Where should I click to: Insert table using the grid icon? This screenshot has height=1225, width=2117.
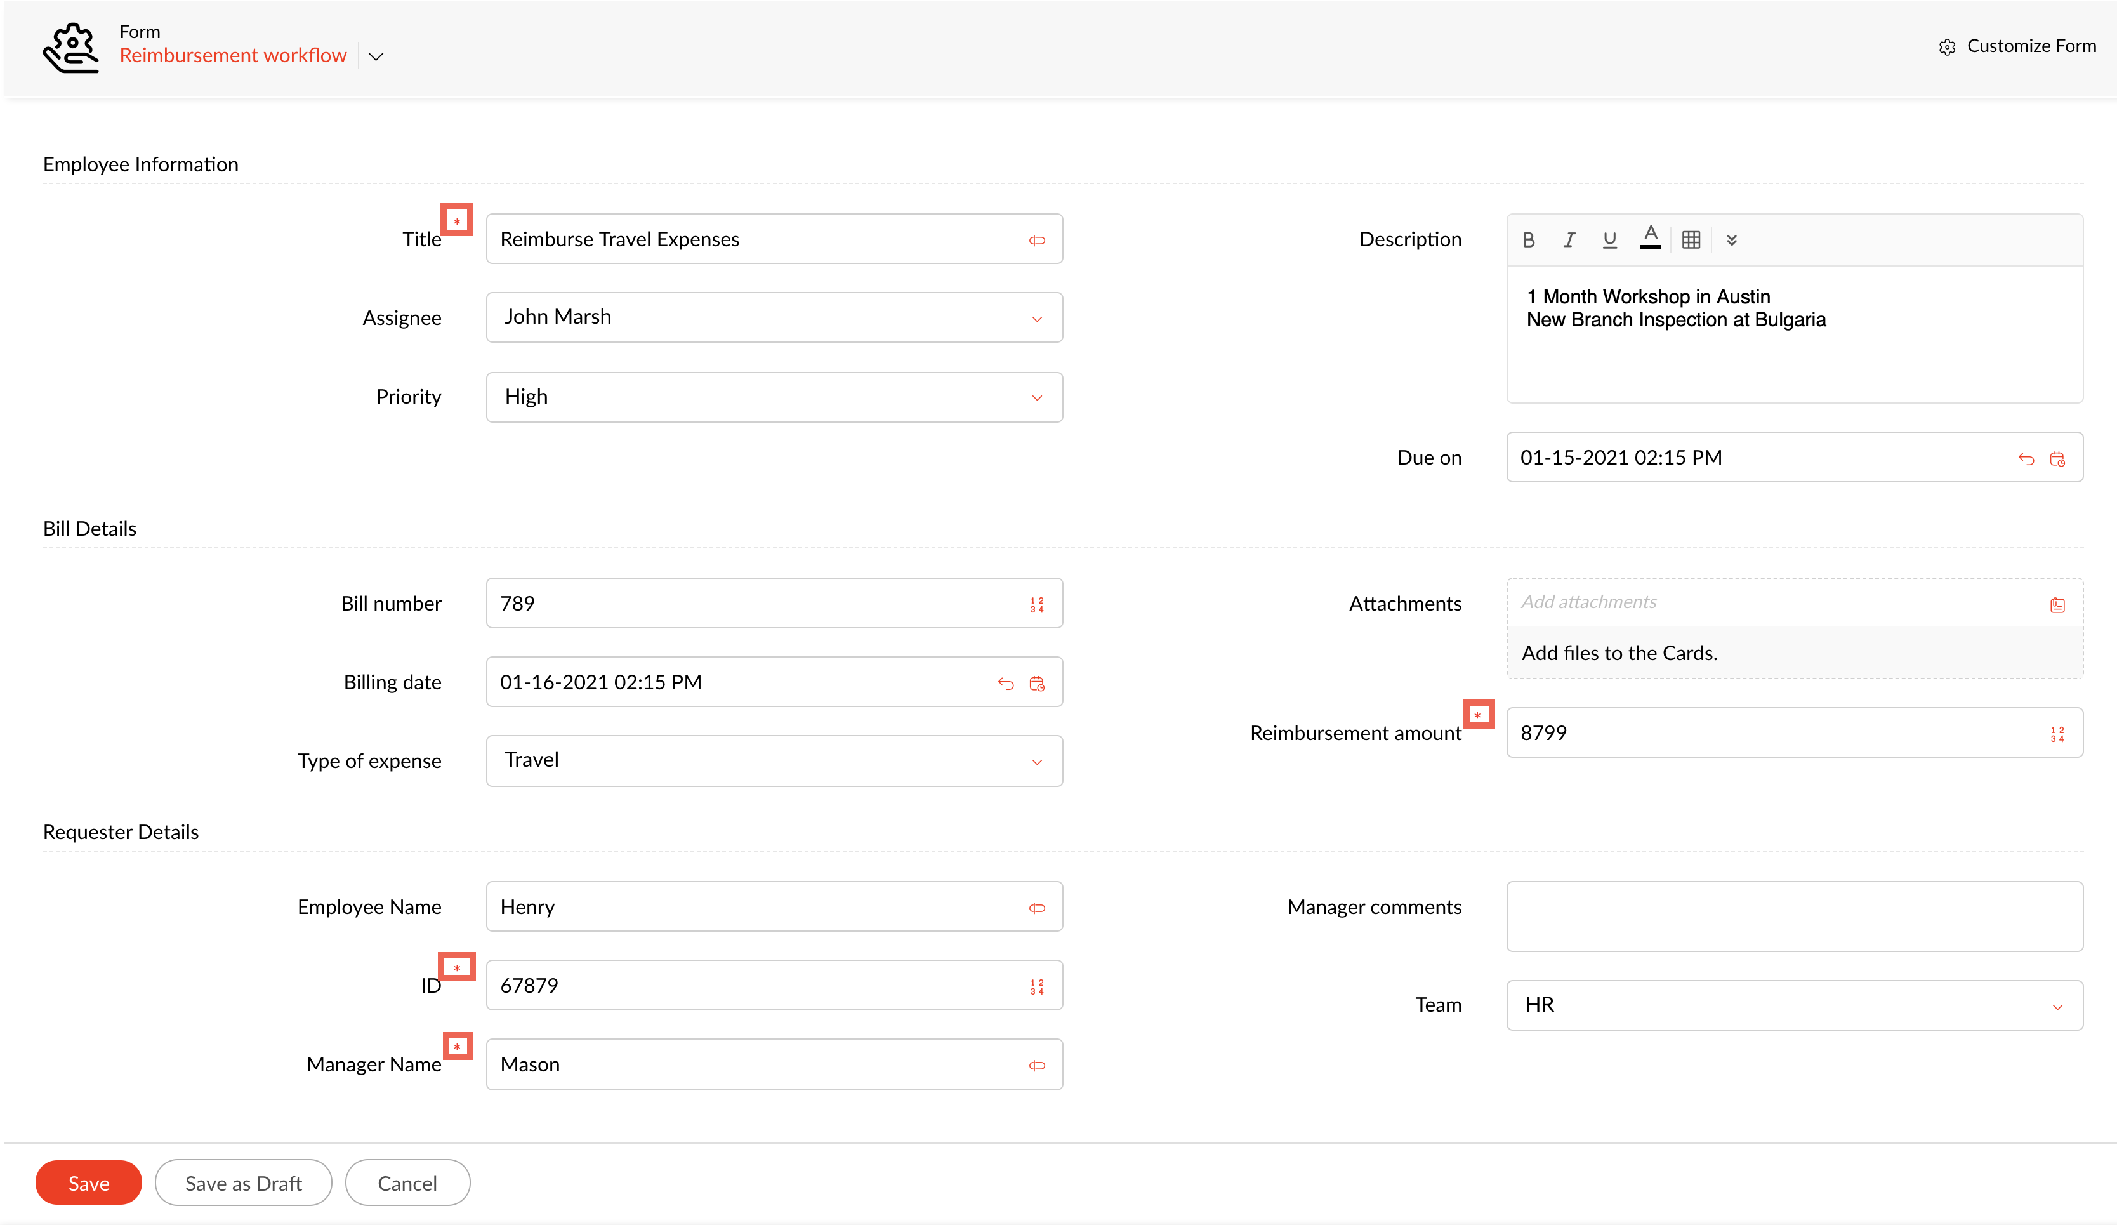point(1691,241)
